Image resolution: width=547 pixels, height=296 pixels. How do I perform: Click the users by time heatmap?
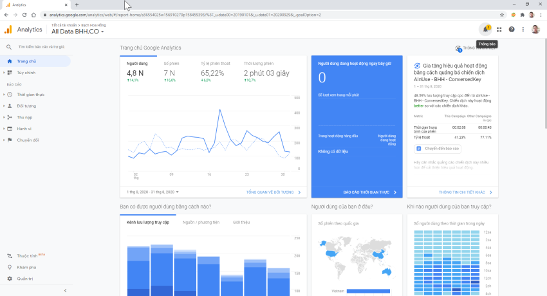pyautogui.click(x=447, y=263)
